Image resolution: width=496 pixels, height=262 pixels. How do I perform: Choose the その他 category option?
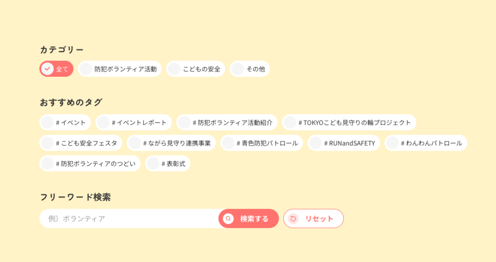[x=249, y=69]
